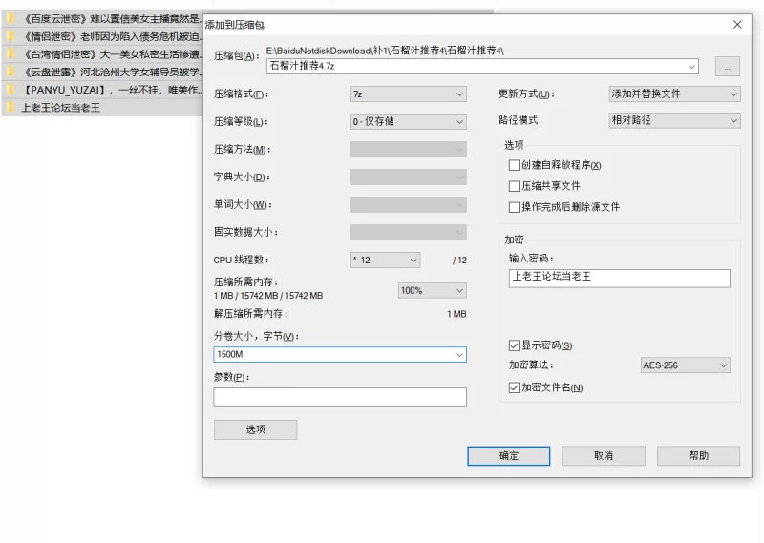Click 压缩包(A) label
Image resolution: width=764 pixels, height=543 pixels.
tap(236, 56)
